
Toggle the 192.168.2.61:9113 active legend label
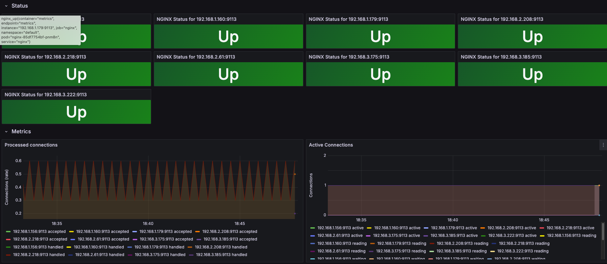pyautogui.click(x=340, y=236)
